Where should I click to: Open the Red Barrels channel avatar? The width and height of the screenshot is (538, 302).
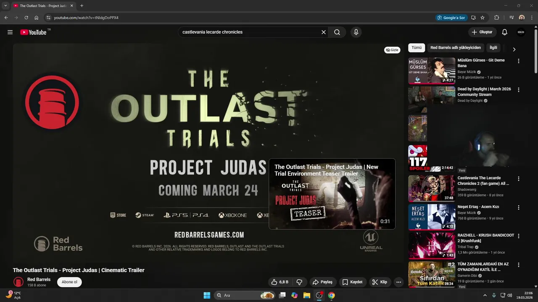18,282
